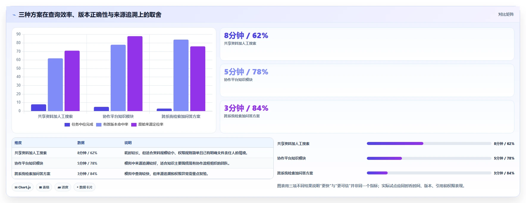Select the 5分钟 / 78% data card
The height and width of the screenshot is (203, 526).
[x=367, y=80]
